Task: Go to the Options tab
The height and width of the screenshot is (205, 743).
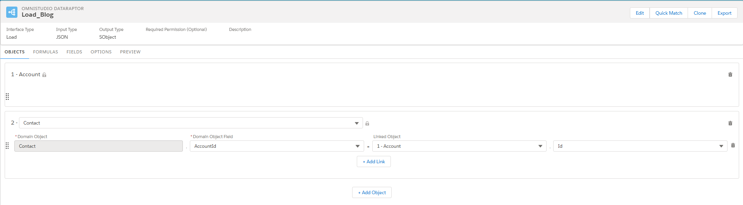Action: (x=101, y=52)
